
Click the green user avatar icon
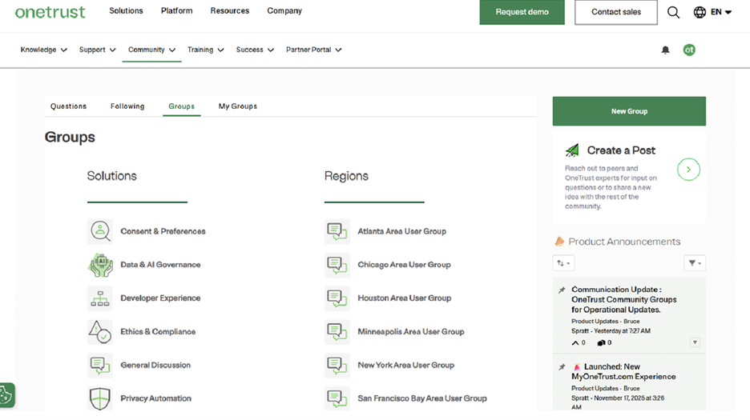click(x=688, y=50)
